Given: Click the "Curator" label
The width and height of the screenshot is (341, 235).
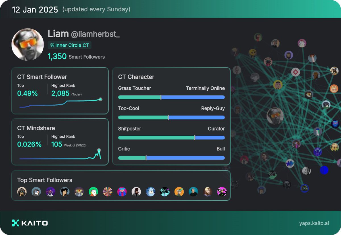Looking at the screenshot, I should (x=216, y=129).
